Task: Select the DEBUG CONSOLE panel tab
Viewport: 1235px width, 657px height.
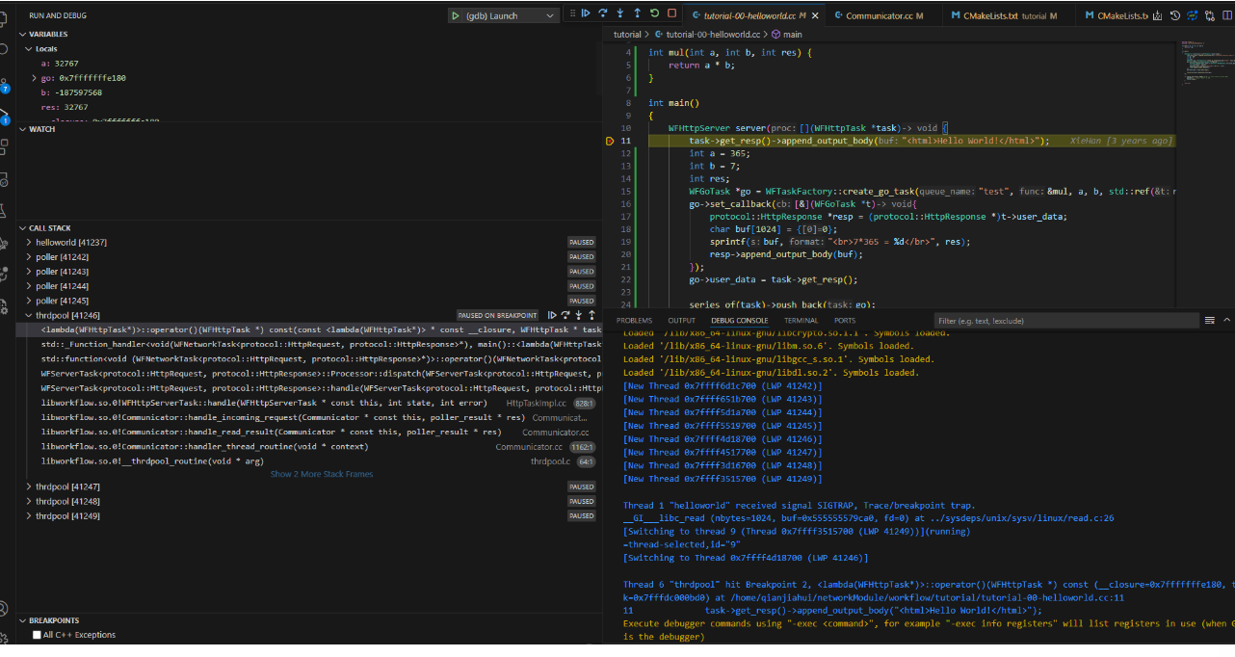Action: (x=740, y=321)
